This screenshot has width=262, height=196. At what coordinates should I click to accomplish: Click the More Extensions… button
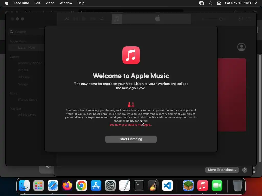point(222,170)
